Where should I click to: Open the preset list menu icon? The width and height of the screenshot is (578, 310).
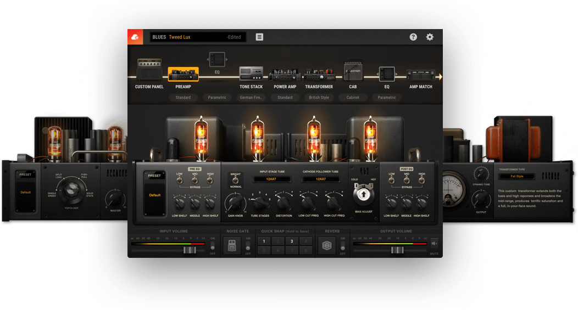click(259, 37)
